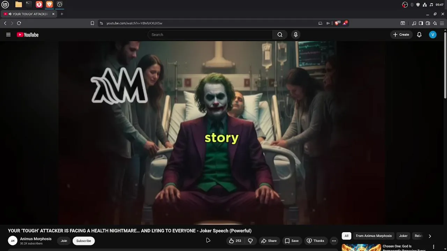
Task: Open the Brave Rewards triangle icon
Action: pos(345,23)
